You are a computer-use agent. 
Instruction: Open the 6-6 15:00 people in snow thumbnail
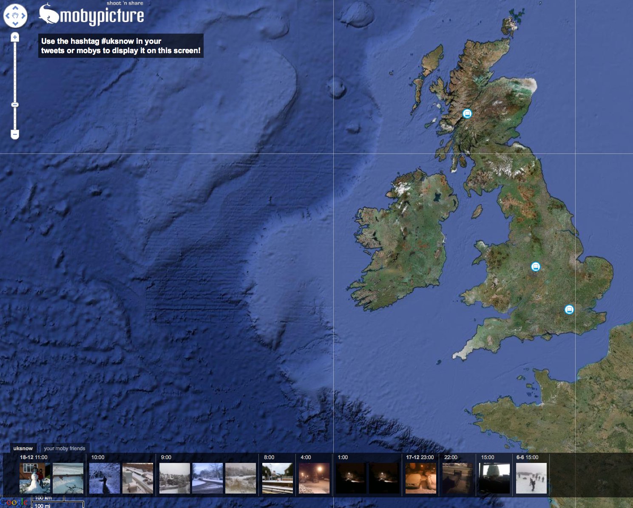click(x=531, y=478)
